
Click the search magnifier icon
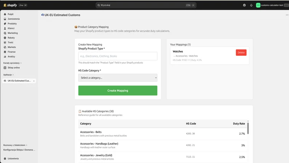coord(99,5)
